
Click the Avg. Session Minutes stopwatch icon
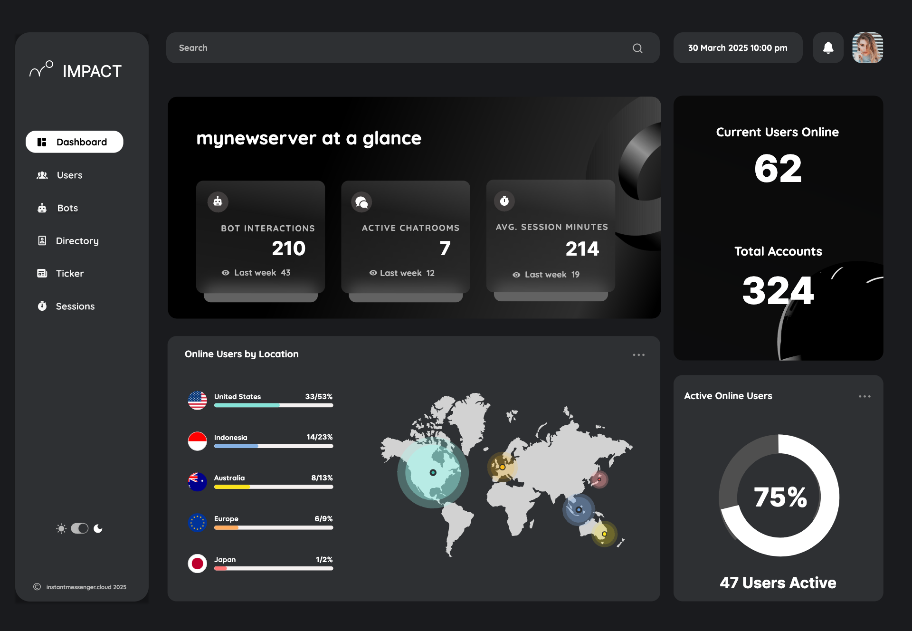coord(504,201)
